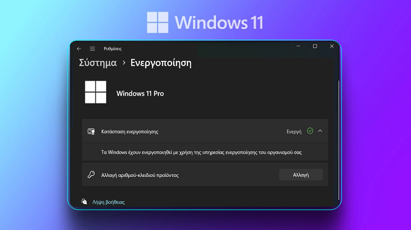Click the help headset icon
The width and height of the screenshot is (411, 230).
[84, 202]
